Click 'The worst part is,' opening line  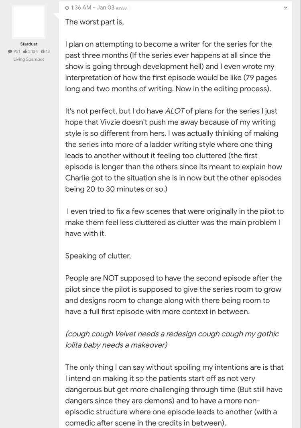(94, 22)
